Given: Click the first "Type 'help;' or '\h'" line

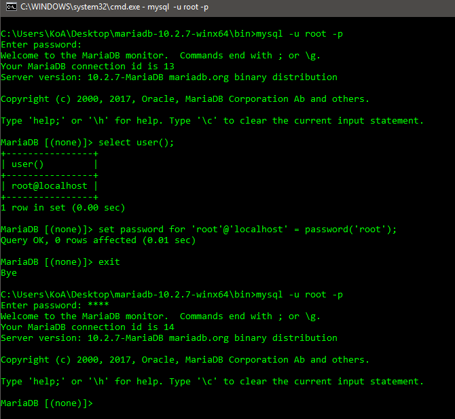Looking at the screenshot, I should (x=212, y=121).
